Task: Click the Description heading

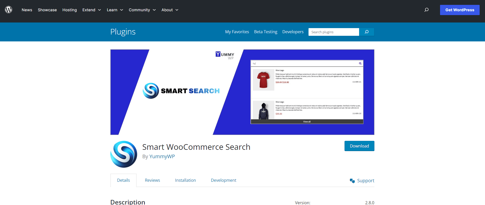Action: pyautogui.click(x=128, y=202)
